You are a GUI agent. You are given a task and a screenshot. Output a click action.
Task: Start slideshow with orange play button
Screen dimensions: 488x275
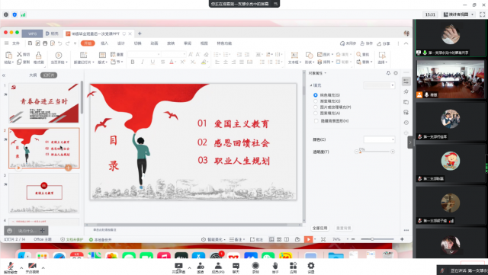[x=308, y=239]
